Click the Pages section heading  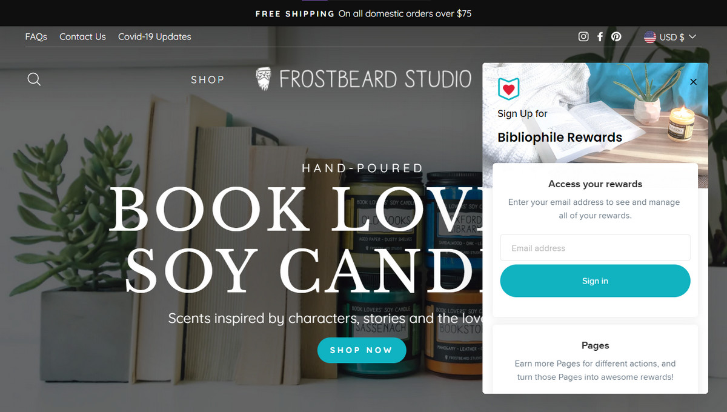coord(595,345)
